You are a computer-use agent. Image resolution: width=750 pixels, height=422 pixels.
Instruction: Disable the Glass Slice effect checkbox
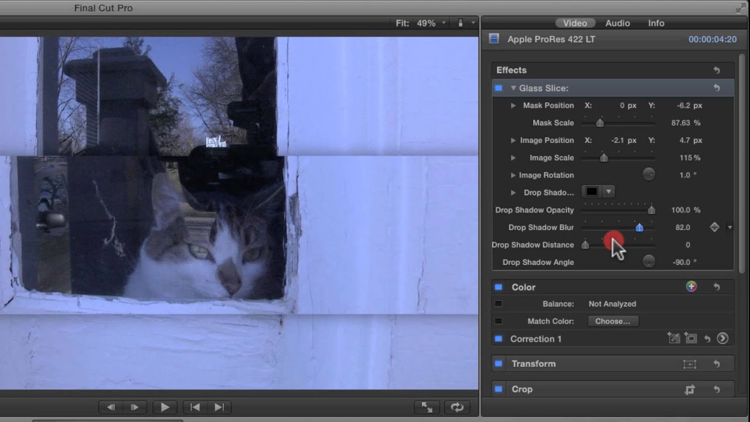click(499, 88)
